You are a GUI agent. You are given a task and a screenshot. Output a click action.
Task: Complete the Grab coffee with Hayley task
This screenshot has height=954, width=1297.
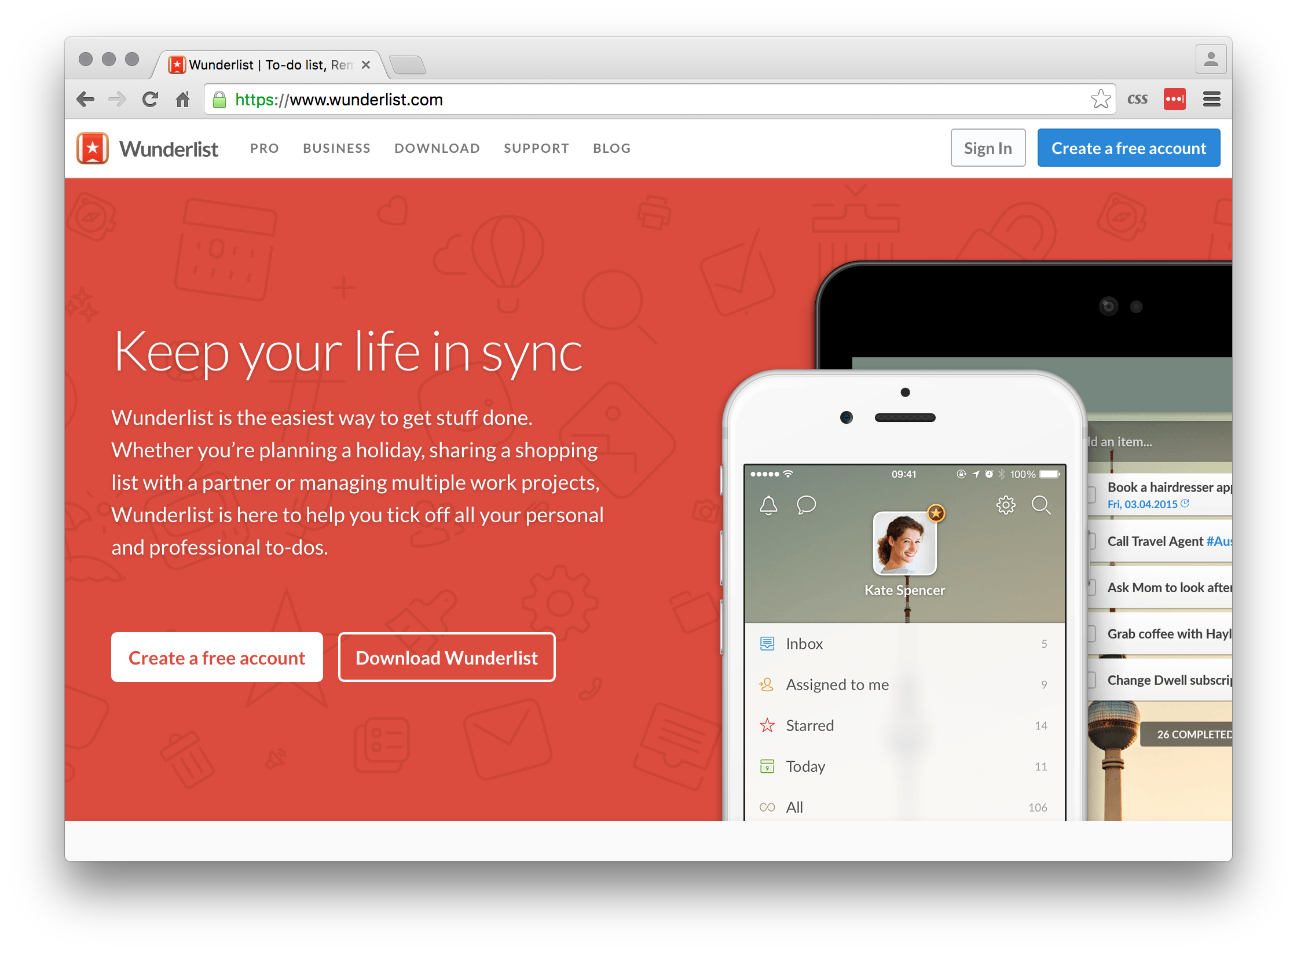pos(1092,634)
